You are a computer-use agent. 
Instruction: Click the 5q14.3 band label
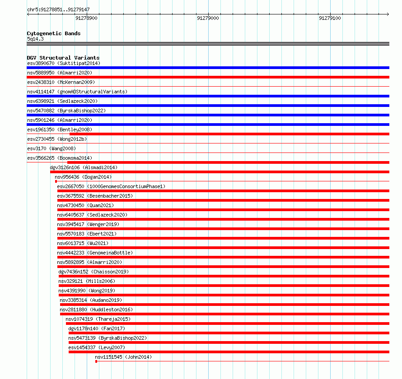click(35, 39)
